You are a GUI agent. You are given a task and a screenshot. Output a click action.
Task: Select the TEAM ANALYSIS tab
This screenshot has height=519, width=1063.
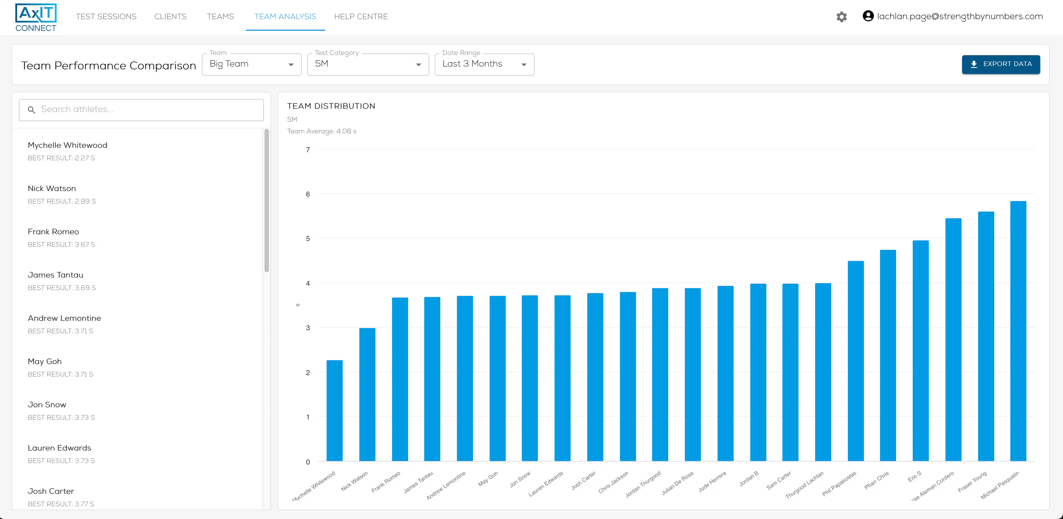coord(285,17)
